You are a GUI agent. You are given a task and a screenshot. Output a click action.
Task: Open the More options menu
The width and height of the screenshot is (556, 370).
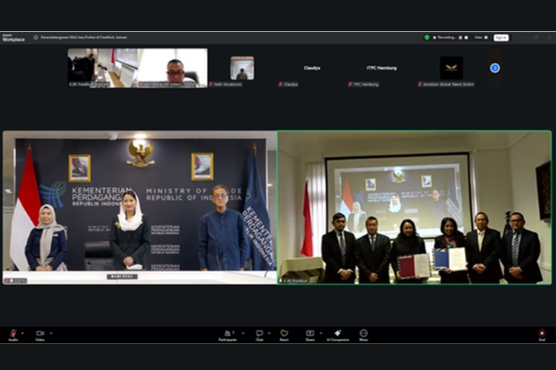363,334
